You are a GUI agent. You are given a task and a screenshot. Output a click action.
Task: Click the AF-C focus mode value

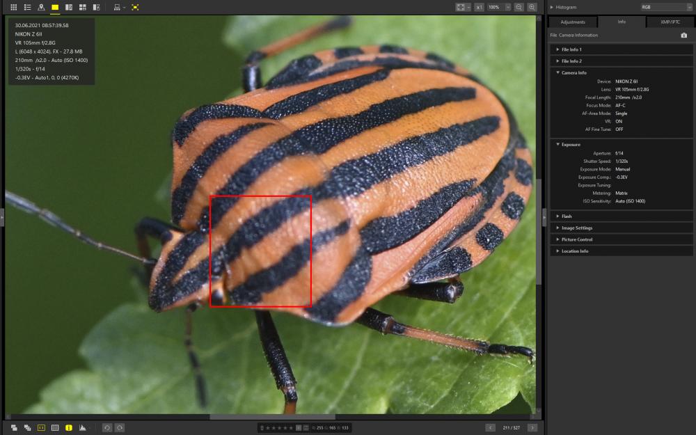click(620, 105)
